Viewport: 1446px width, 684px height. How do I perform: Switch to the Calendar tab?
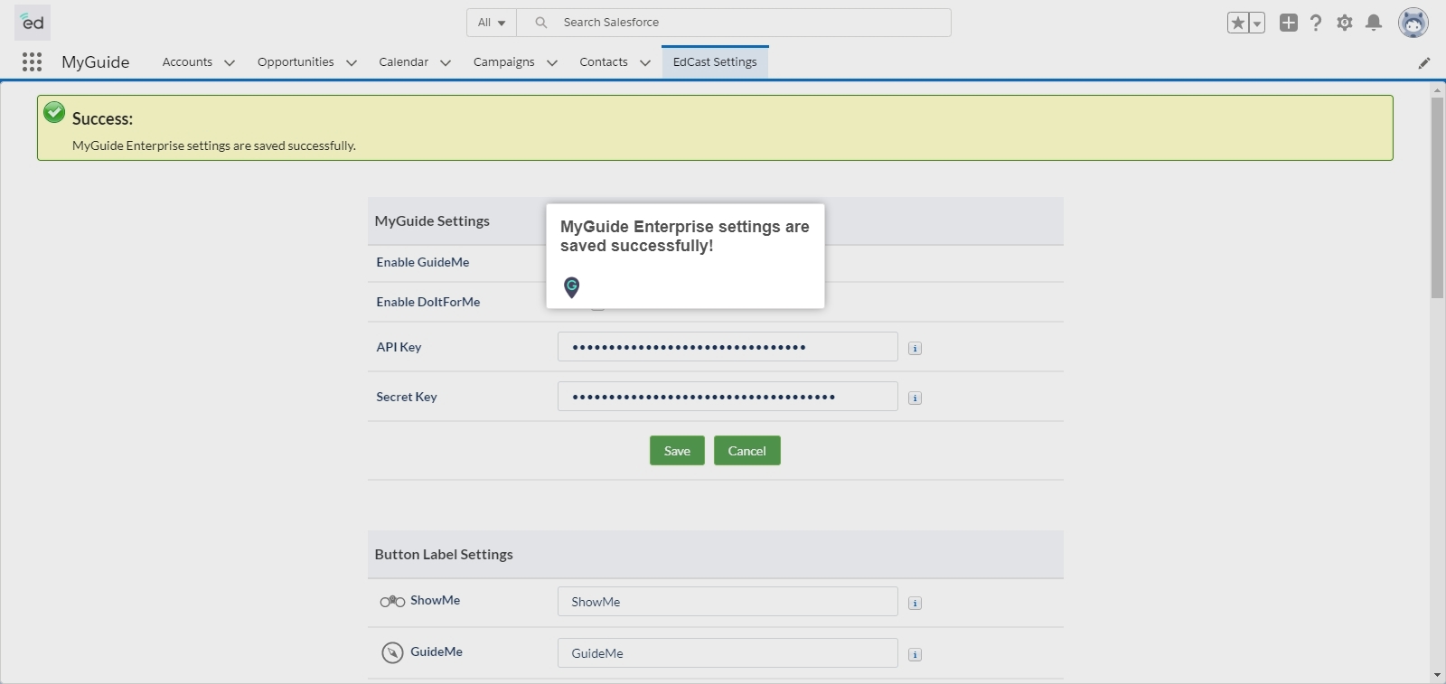pos(403,61)
